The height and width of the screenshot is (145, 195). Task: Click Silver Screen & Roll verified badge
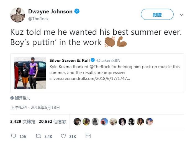tap(93, 60)
